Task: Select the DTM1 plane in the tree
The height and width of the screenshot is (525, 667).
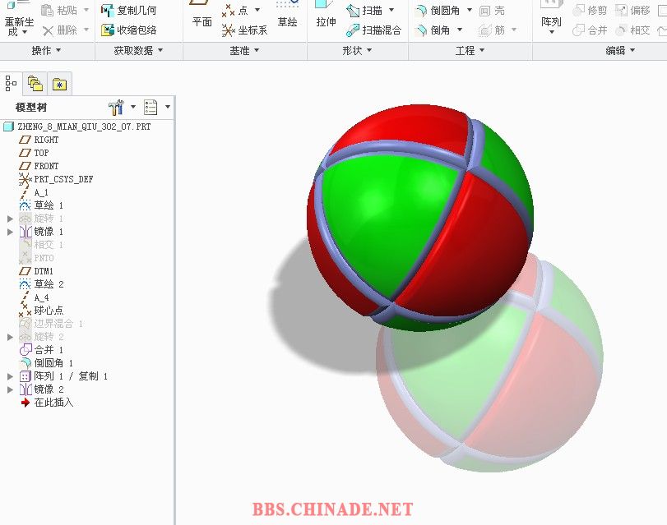Action: pyautogui.click(x=36, y=271)
